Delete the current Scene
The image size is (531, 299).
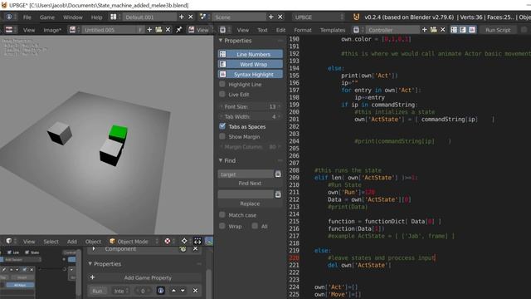tap(280, 17)
